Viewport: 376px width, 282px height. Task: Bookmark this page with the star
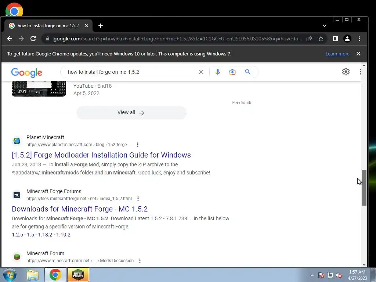(x=321, y=39)
